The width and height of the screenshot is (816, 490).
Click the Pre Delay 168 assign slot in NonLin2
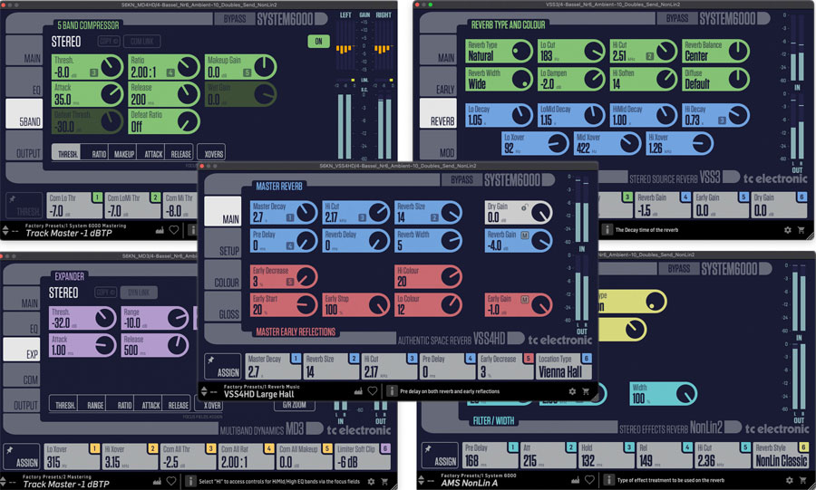491,456
